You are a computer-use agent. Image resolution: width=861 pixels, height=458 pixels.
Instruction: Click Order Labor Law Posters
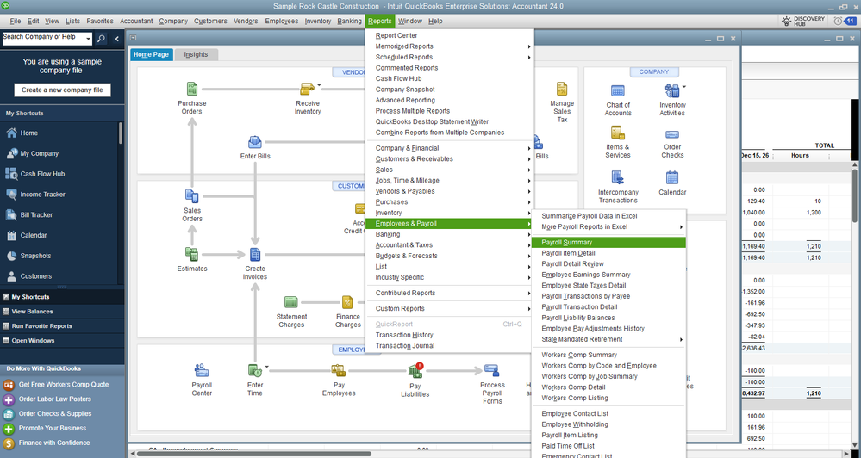[x=54, y=399]
